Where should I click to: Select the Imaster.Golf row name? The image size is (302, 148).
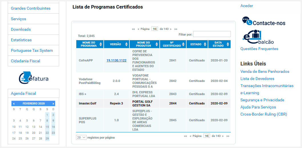87,103
